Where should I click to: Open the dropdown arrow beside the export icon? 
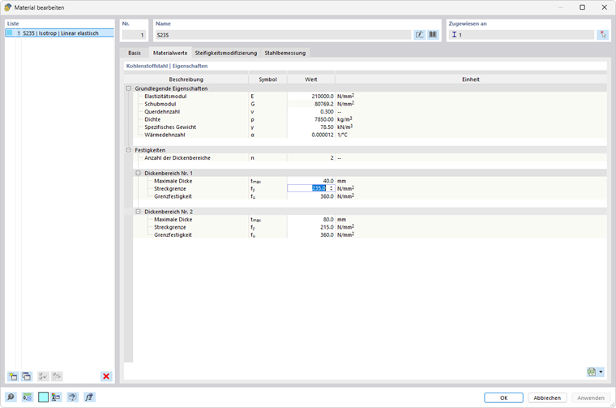click(601, 371)
